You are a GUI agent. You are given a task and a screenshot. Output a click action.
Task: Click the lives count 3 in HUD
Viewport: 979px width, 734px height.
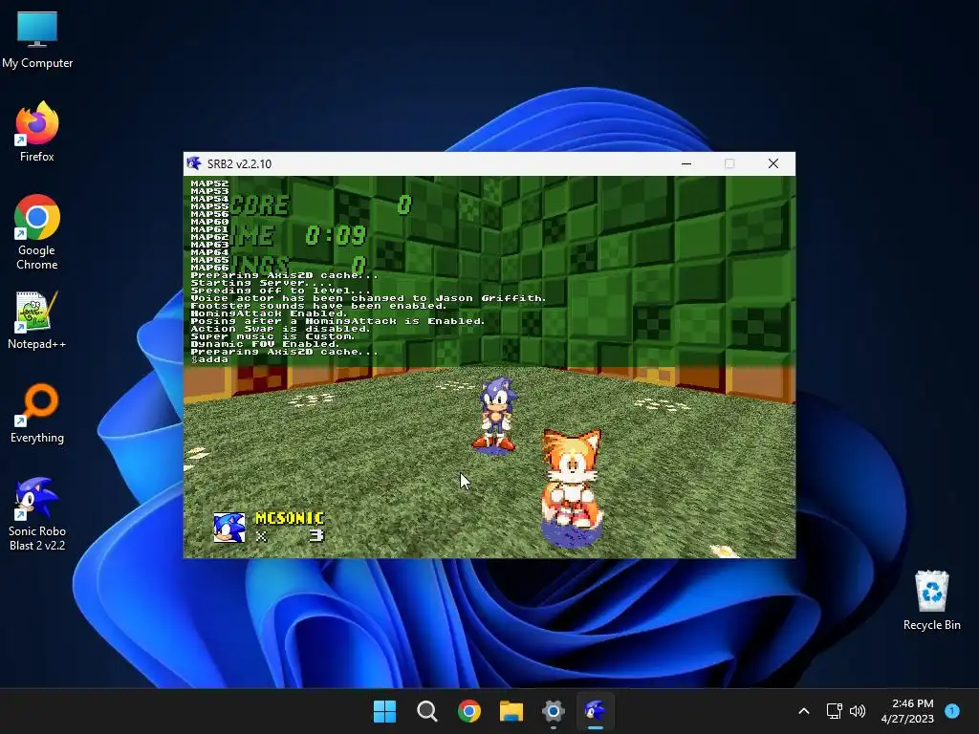[316, 535]
